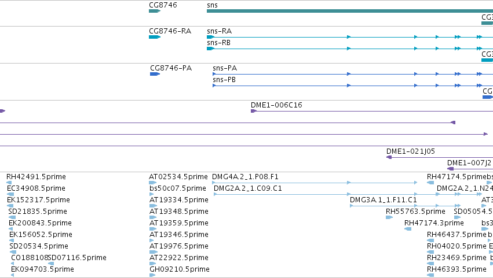Click the AT02534.5prime arrow glyph
The height and width of the screenshot is (278, 493).
[153, 183]
